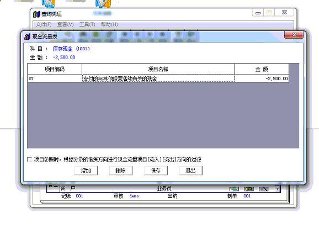Click the 业务员 field in voucher window
This screenshot has width=319, height=230.
(x=164, y=189)
